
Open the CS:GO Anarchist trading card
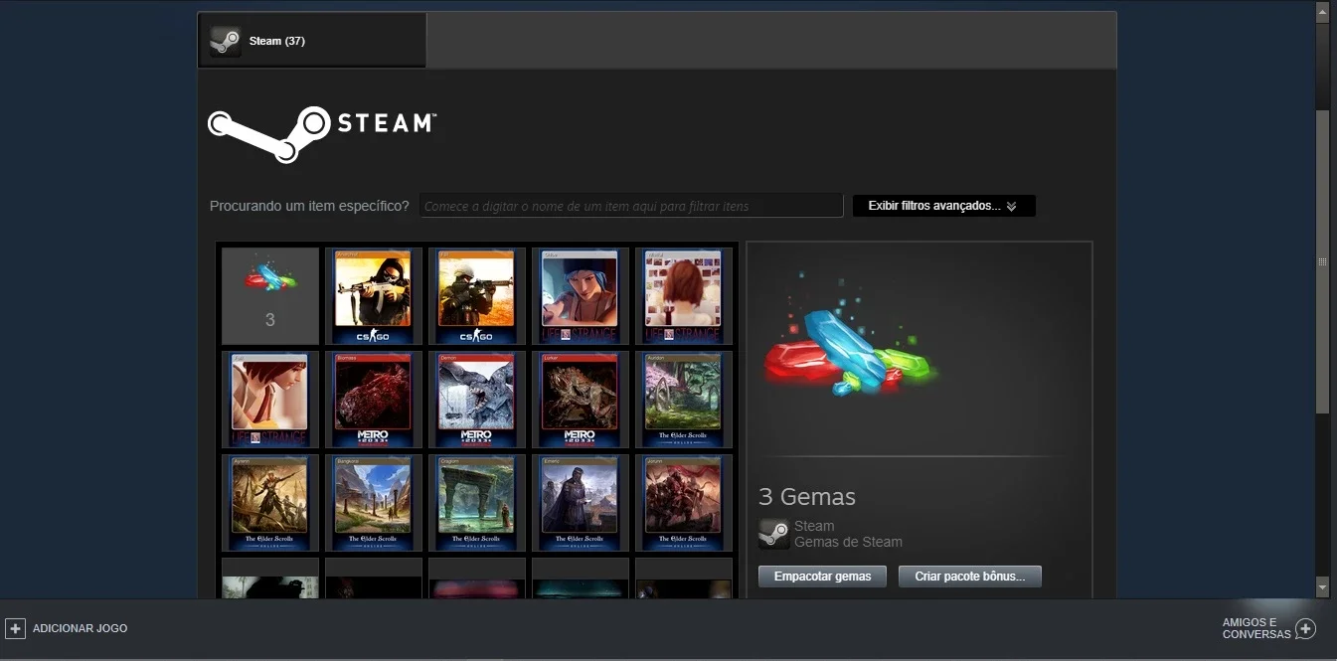coord(374,296)
